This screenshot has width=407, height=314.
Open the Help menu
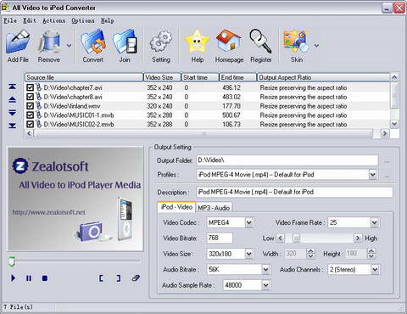[108, 20]
